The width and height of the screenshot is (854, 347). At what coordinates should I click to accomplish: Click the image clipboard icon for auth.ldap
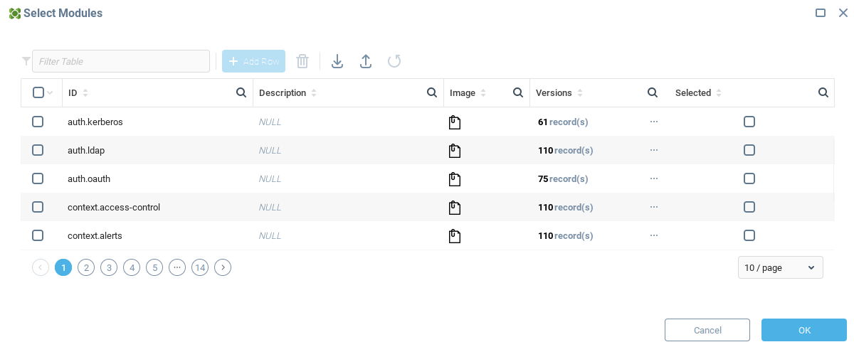(x=454, y=151)
